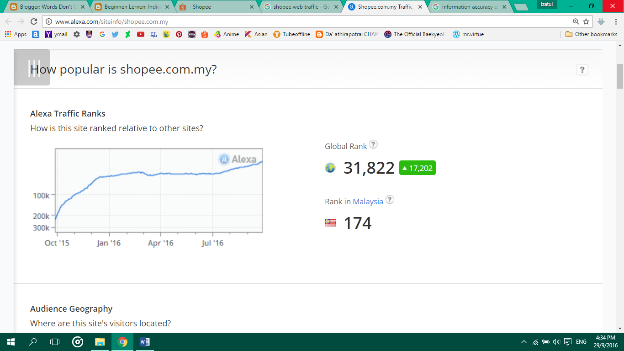Click the 'Alexa Traffic Ranks' heading
This screenshot has width=624, height=351.
coord(68,114)
